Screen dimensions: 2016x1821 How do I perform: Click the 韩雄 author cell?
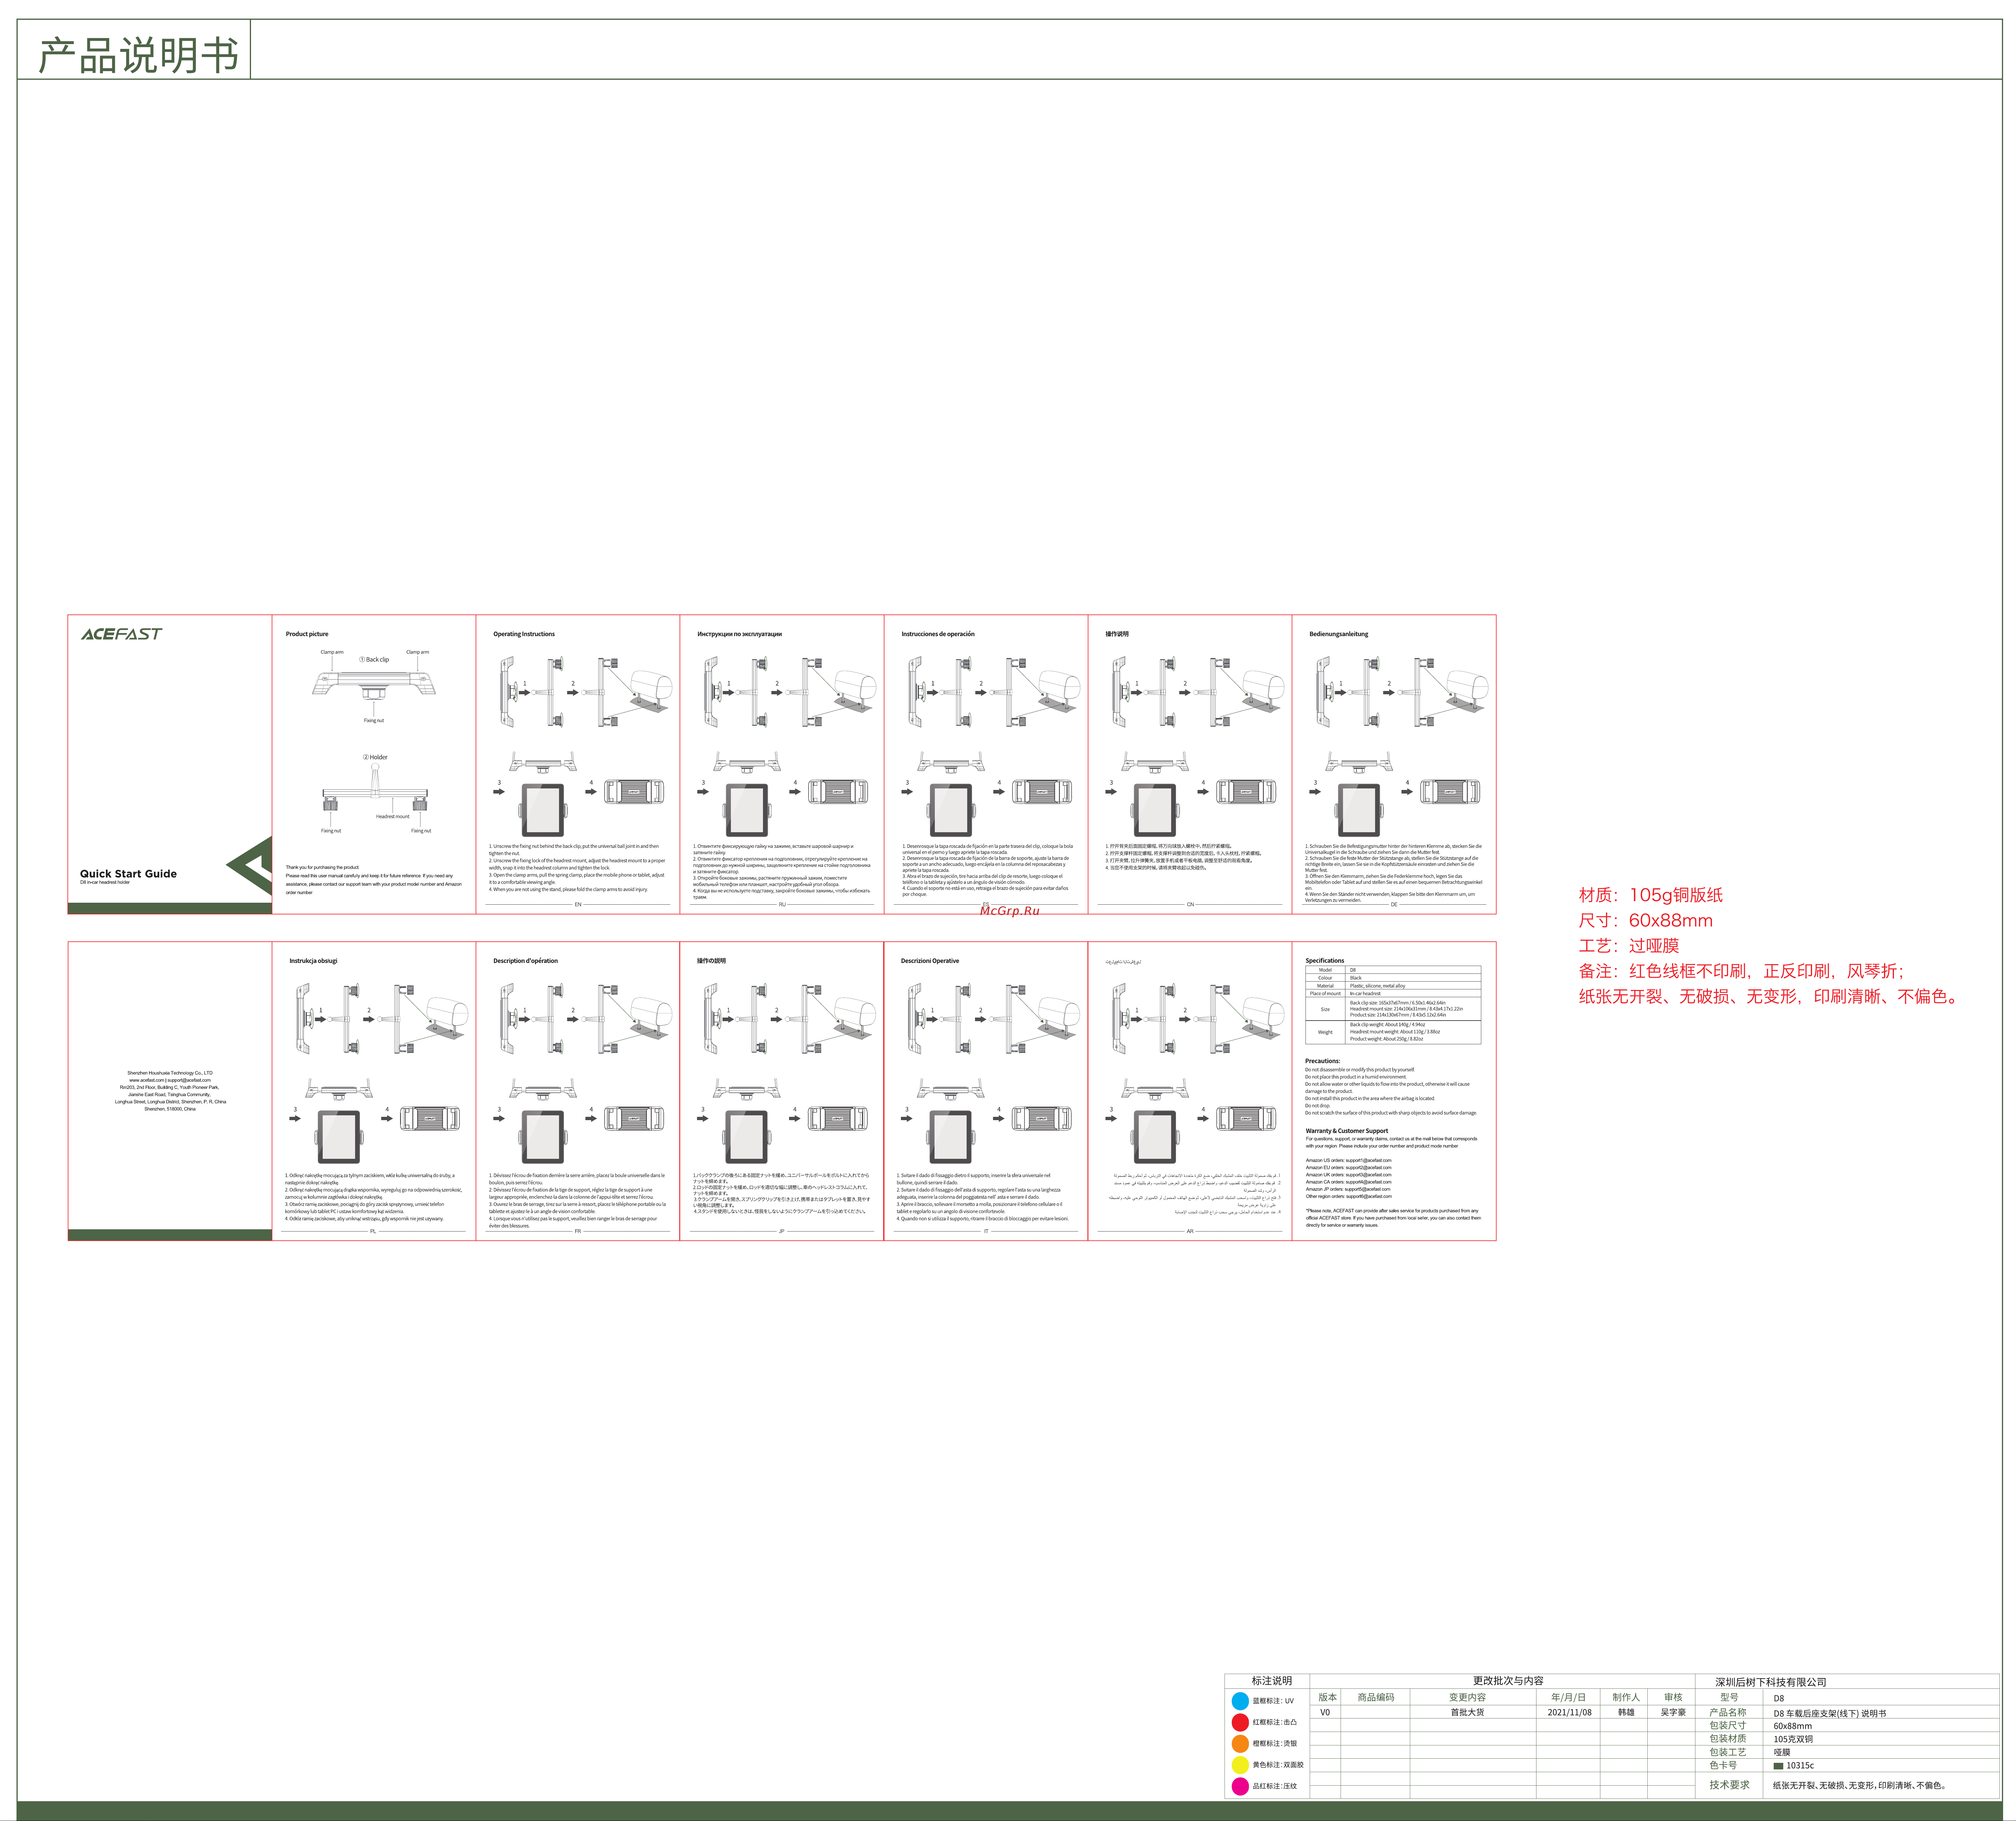(x=1626, y=1712)
